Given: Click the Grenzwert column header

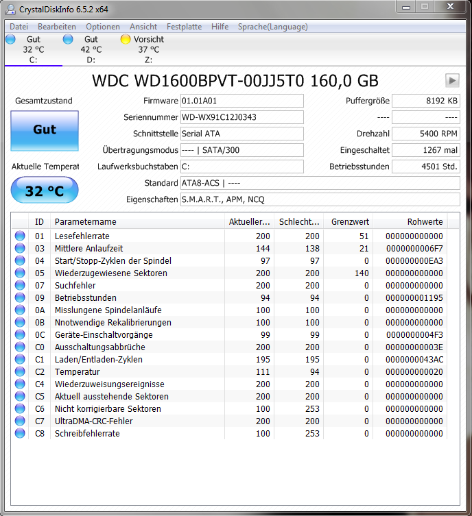Looking at the screenshot, I should (x=348, y=222).
